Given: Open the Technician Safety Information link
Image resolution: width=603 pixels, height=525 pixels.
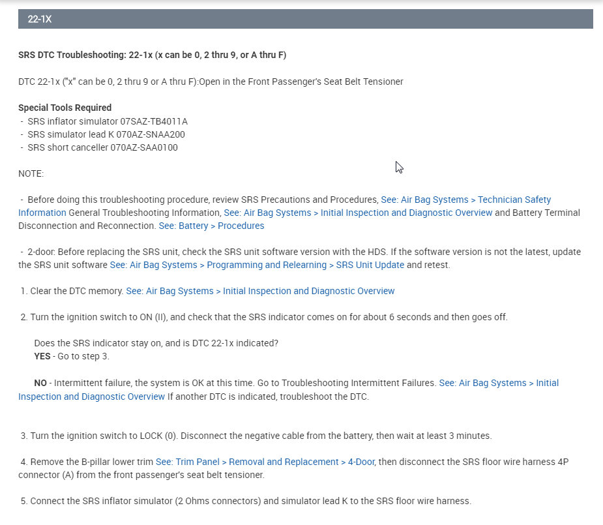Looking at the screenshot, I should (x=465, y=200).
